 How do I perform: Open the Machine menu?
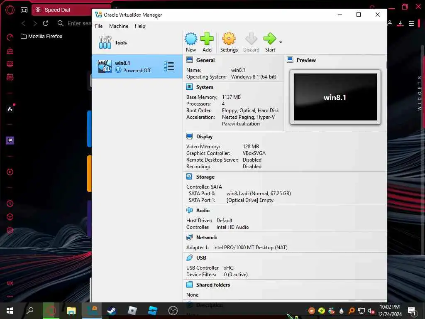tap(119, 26)
